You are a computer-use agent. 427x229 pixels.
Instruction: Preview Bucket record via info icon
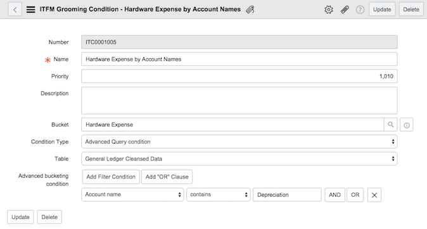tap(407, 125)
